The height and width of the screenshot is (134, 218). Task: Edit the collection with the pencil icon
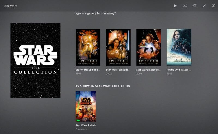[204, 6]
